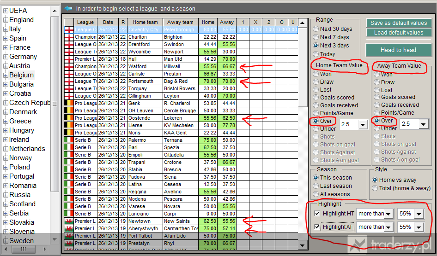Click Italy flag icon in Palermo row
The image size is (437, 256).
coord(69,140)
